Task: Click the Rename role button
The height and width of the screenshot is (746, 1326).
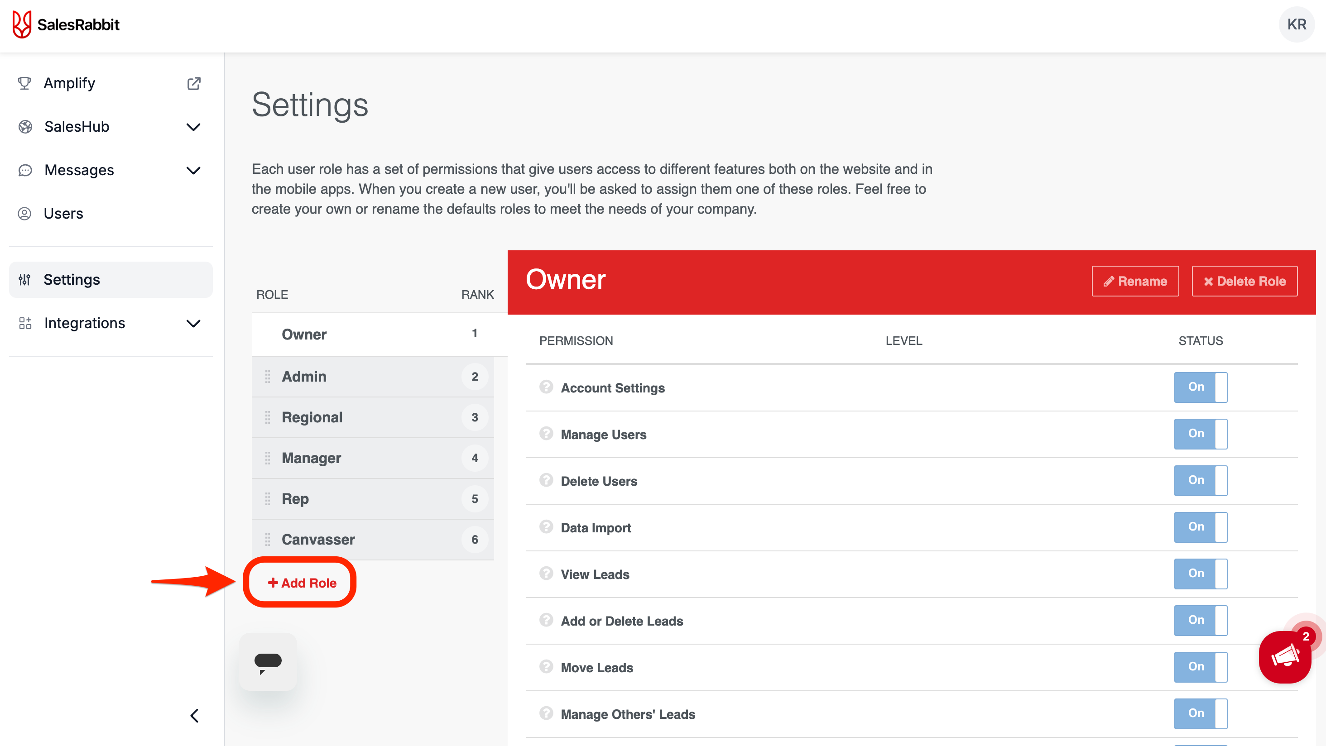Action: pyautogui.click(x=1135, y=282)
